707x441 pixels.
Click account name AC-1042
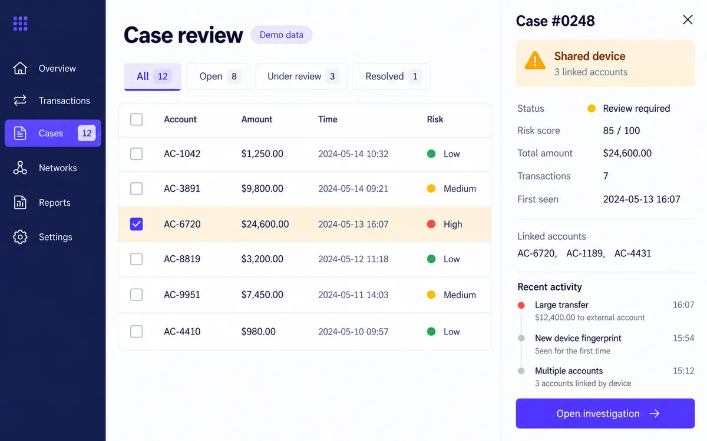tap(182, 154)
